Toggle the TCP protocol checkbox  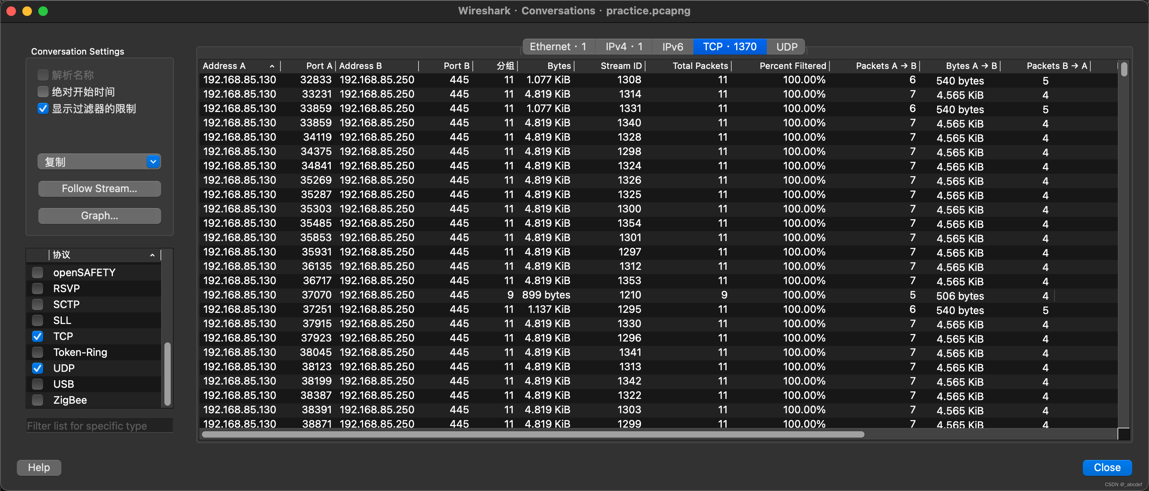[39, 336]
